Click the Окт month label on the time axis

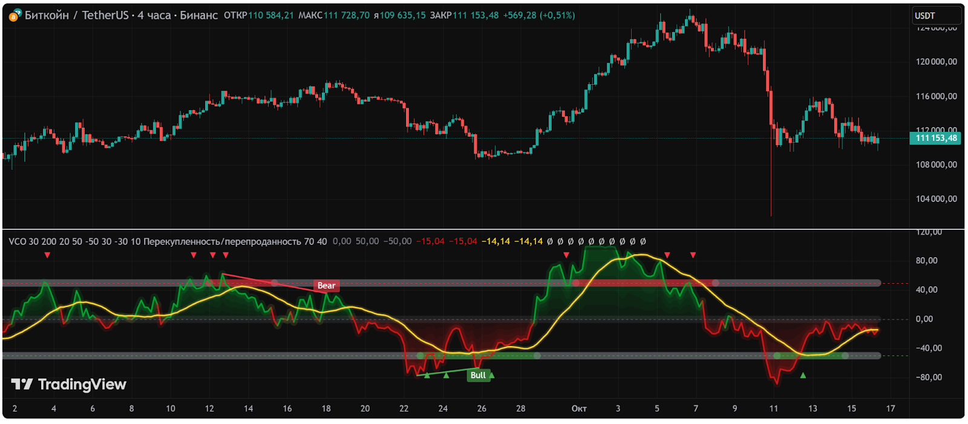click(579, 408)
